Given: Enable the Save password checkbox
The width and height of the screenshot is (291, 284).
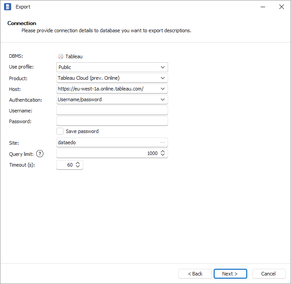Looking at the screenshot, I should click(x=60, y=131).
